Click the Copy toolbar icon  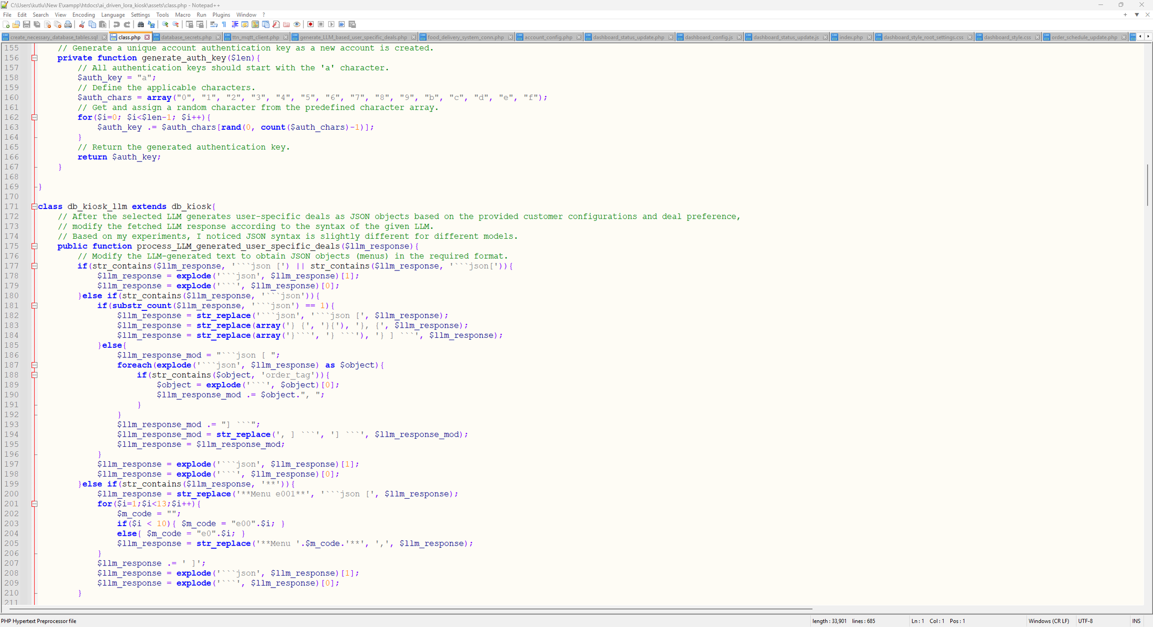coord(92,25)
